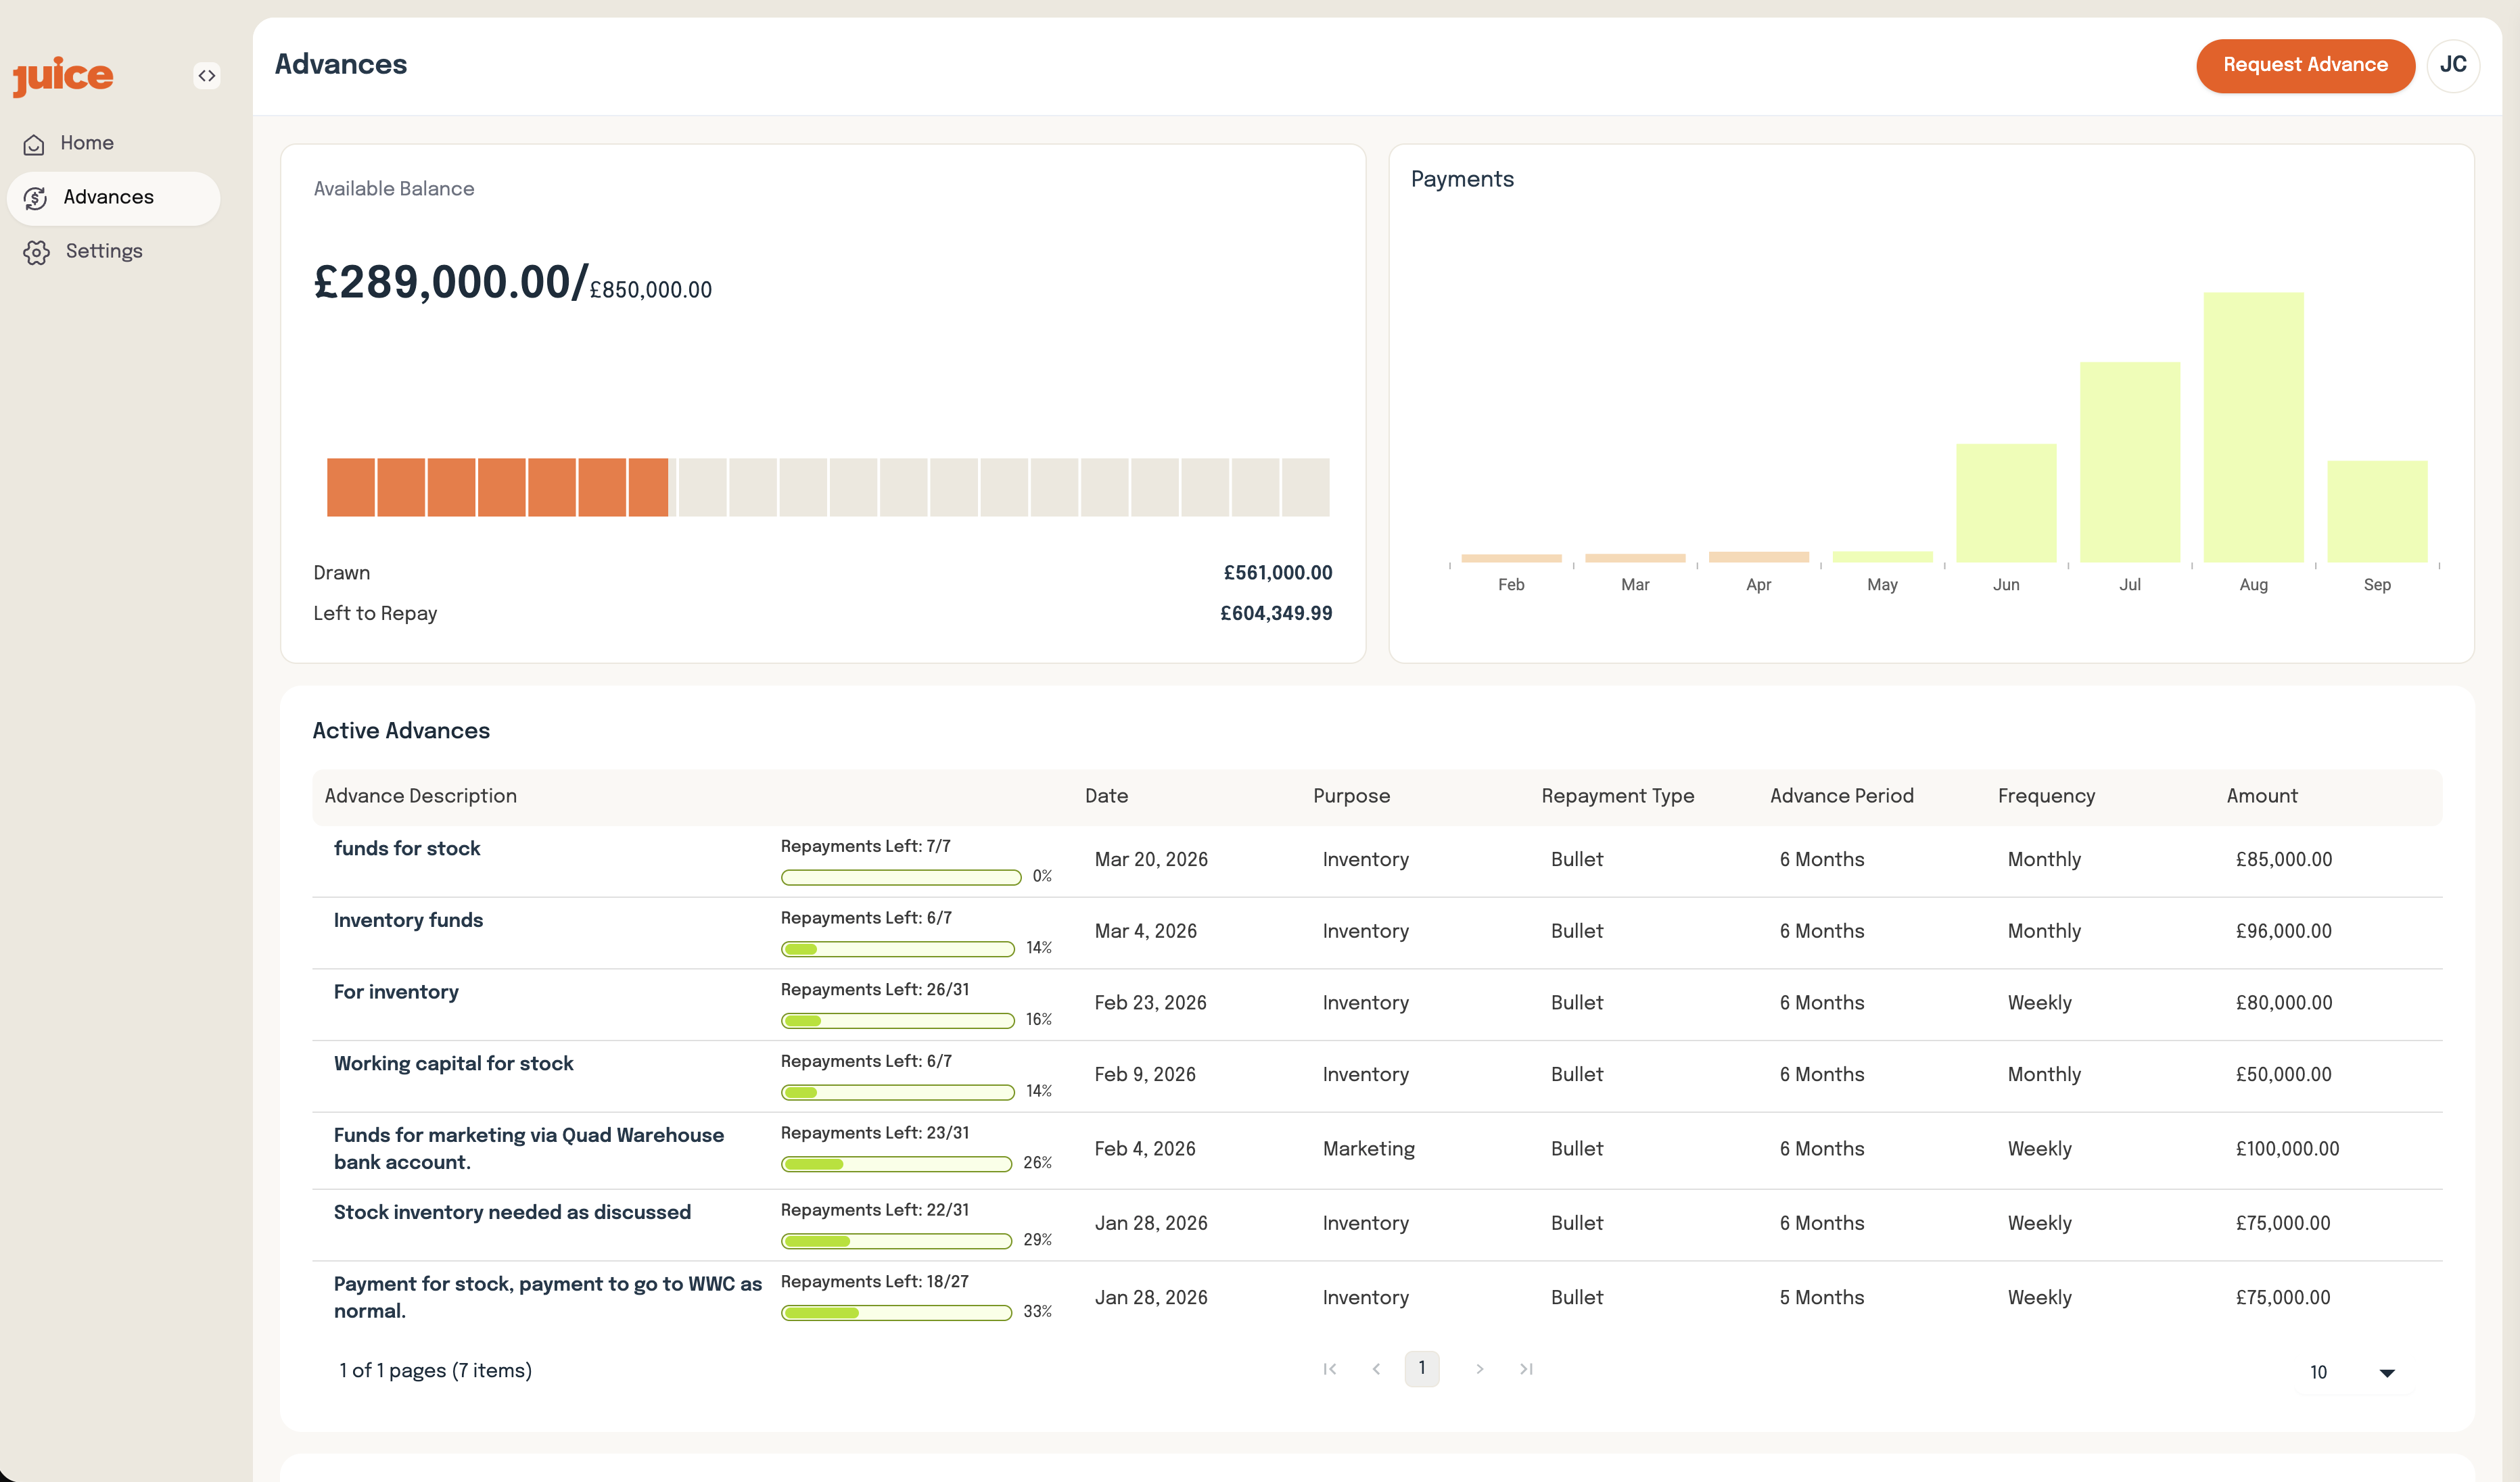
Task: Click the last page arrow in pagination
Action: coord(1527,1369)
